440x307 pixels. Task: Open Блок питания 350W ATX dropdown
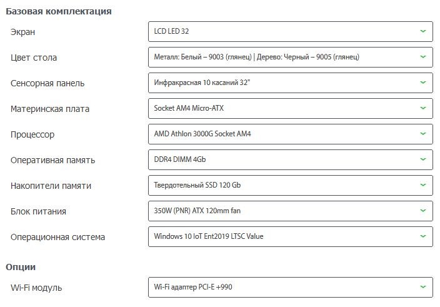291,211
